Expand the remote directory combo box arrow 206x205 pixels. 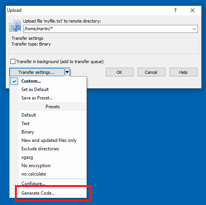[194, 29]
